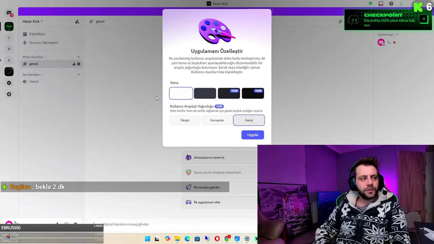Screen dimensions: 434x244
Task: Open Checkpoint banner arrow button
Action: (423, 19)
